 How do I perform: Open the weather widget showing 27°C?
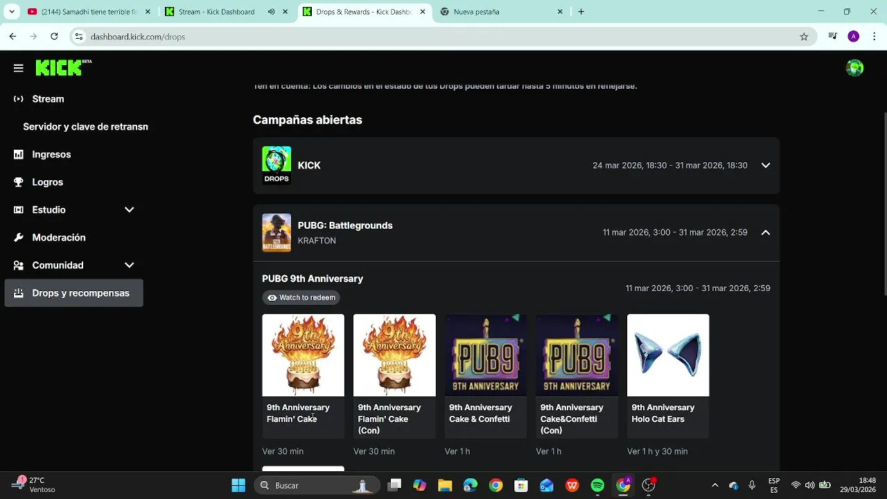(35, 485)
